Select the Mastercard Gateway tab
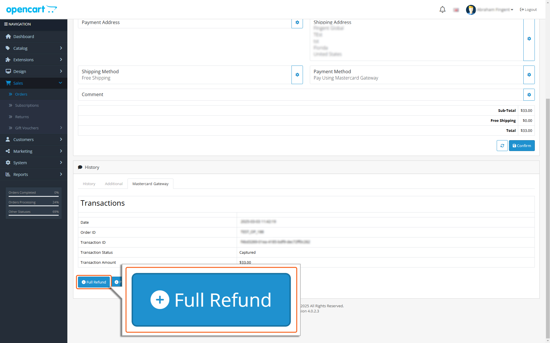This screenshot has height=343, width=550. pyautogui.click(x=150, y=184)
